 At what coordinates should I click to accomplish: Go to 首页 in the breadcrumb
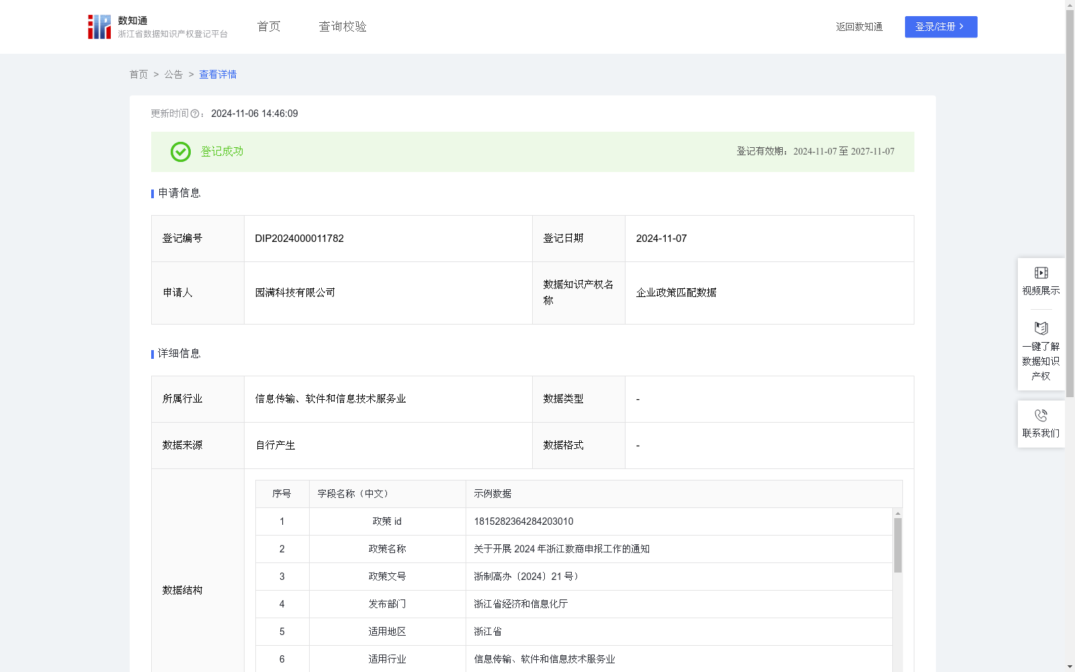tap(138, 75)
